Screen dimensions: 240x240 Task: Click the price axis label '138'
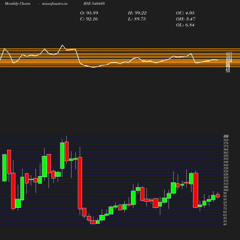point(226,168)
